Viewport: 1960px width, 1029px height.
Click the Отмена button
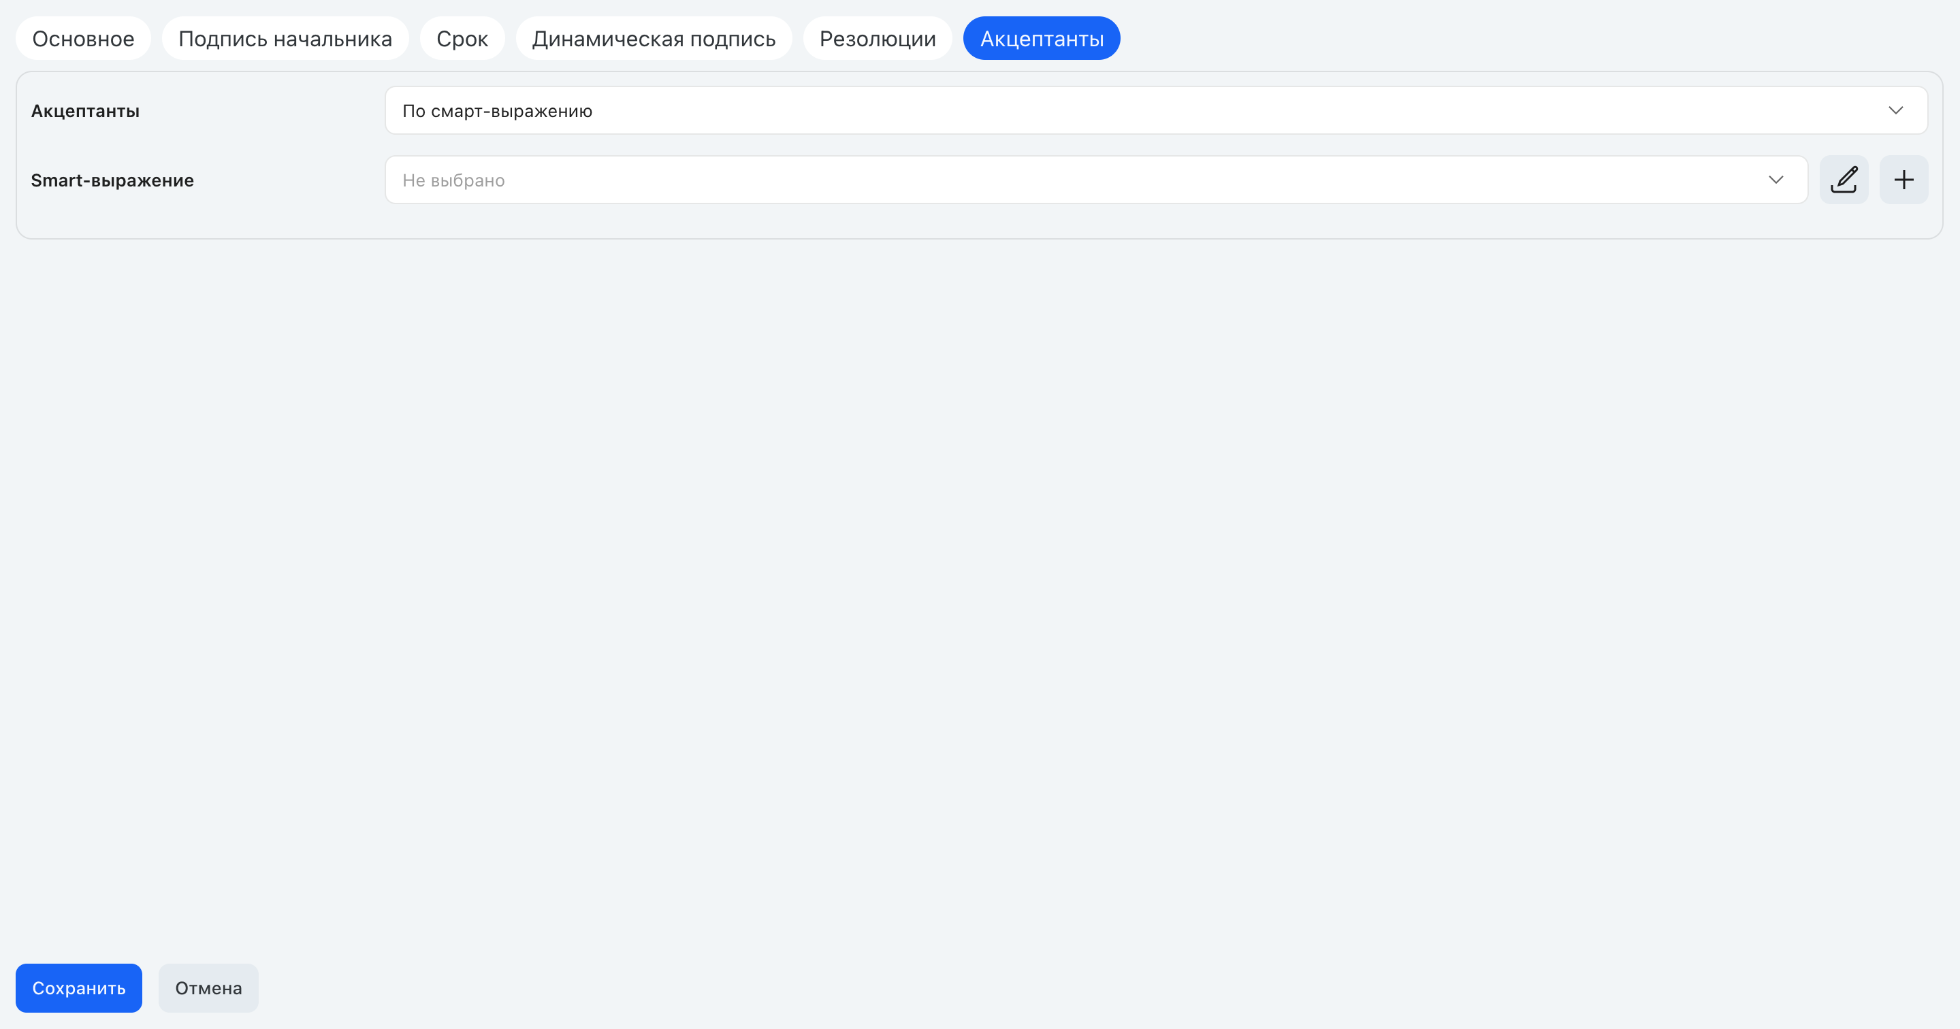click(208, 987)
